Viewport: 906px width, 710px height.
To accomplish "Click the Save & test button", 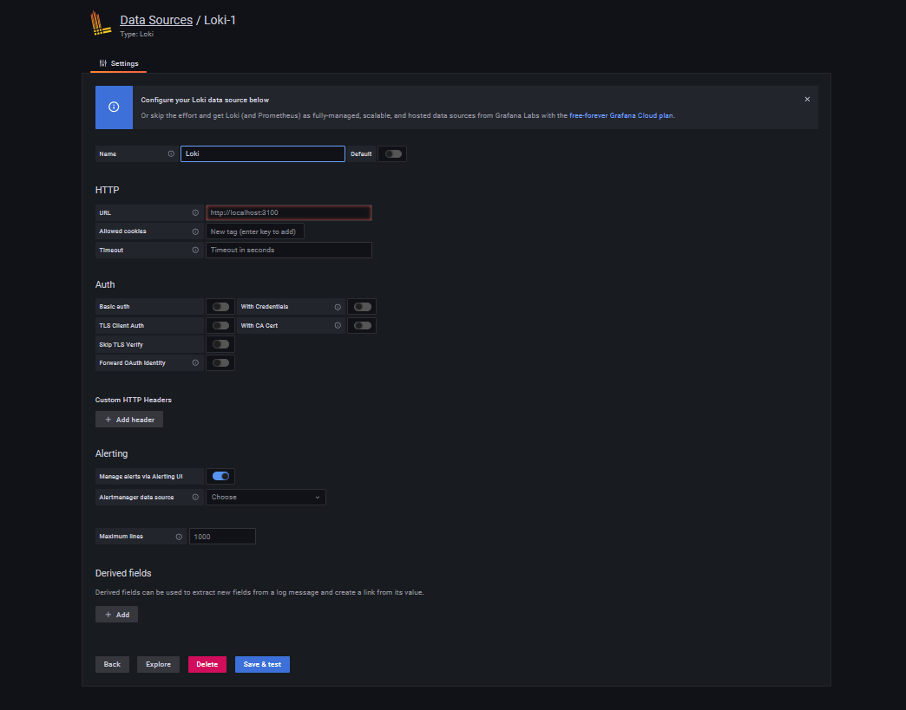I will pyautogui.click(x=262, y=664).
